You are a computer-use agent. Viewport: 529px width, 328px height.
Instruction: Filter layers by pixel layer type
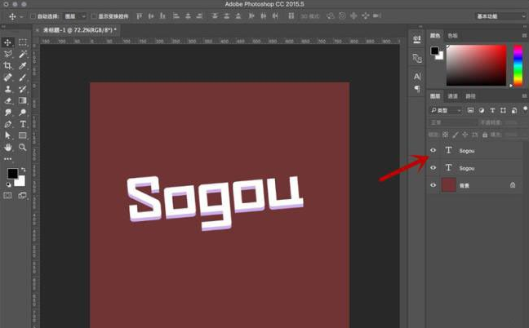pos(470,110)
